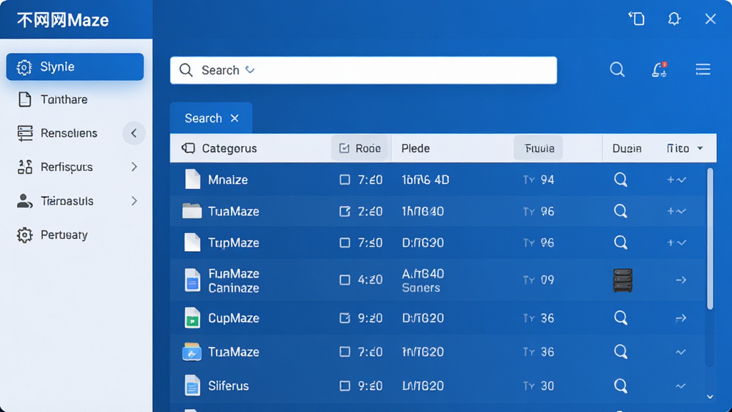This screenshot has width=732, height=412.
Task: Click the Rooe column header button
Action: (360, 149)
